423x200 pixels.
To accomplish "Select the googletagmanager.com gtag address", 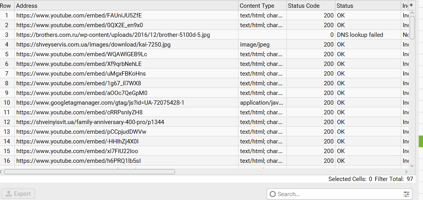I will [x=100, y=103].
